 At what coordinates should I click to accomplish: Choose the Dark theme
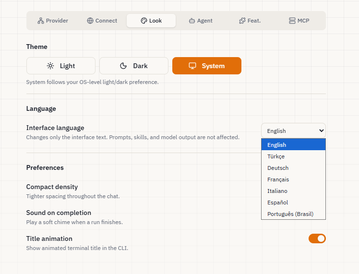coord(134,66)
